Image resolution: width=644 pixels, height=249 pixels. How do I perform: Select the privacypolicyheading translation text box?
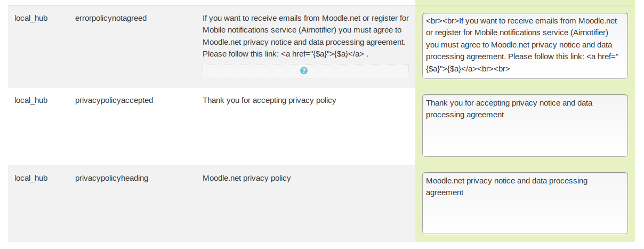pos(525,203)
